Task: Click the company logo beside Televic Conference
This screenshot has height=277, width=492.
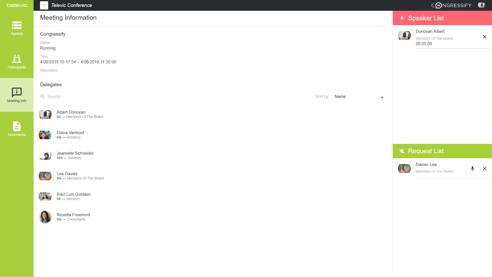Action: [x=44, y=5]
